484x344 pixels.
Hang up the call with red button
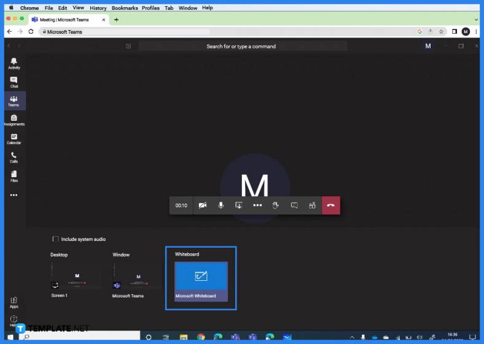(331, 205)
